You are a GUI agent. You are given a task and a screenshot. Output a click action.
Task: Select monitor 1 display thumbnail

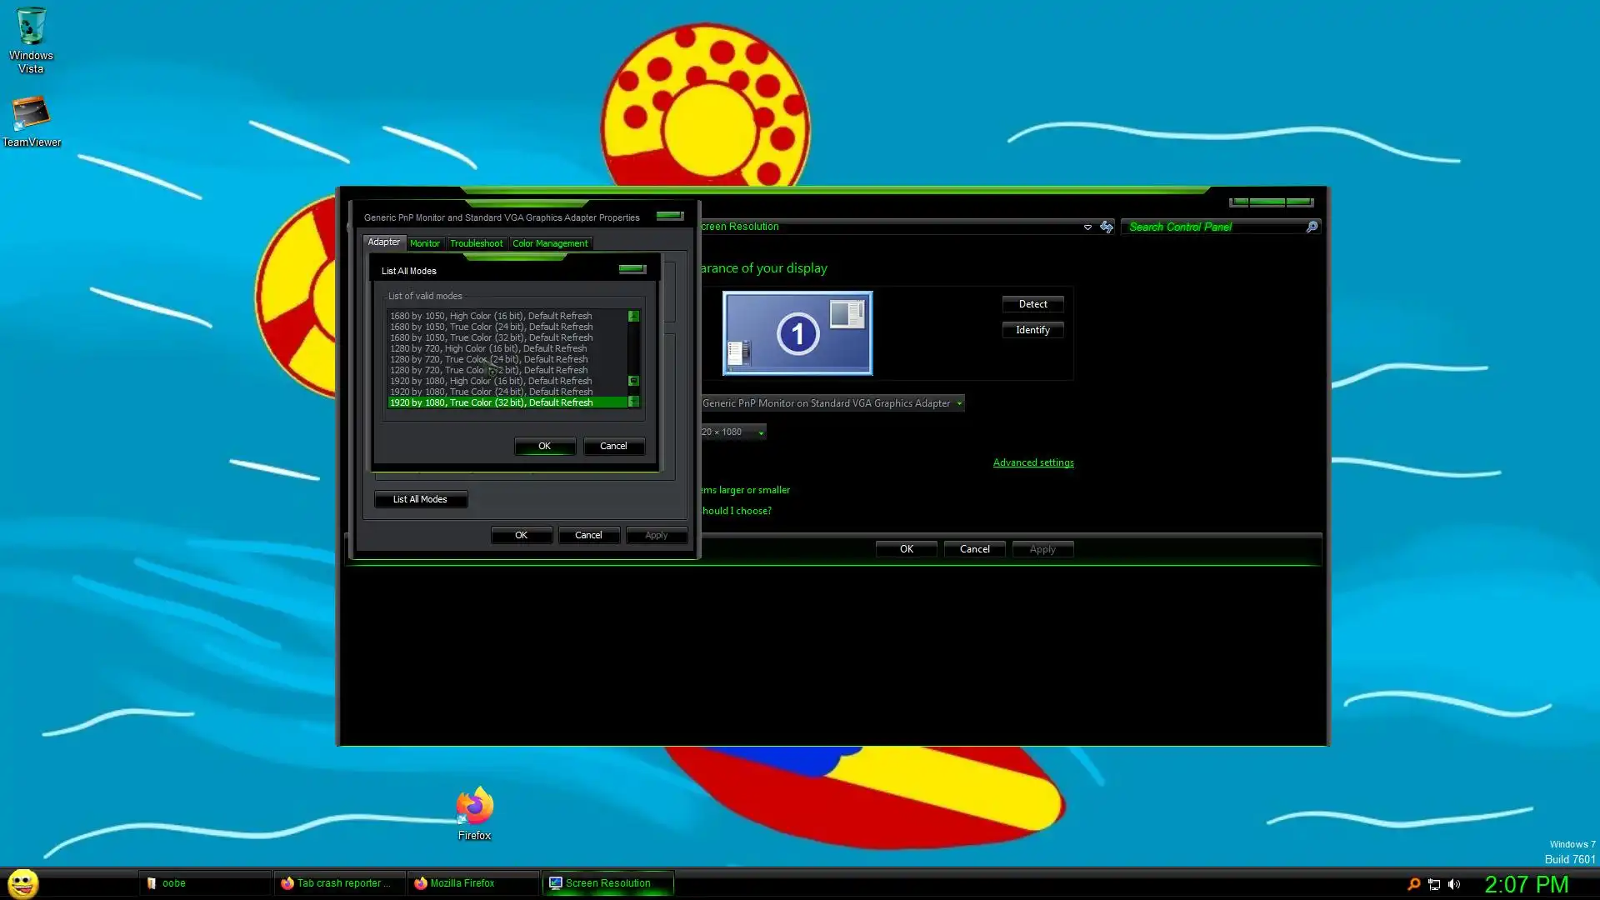[x=797, y=333]
